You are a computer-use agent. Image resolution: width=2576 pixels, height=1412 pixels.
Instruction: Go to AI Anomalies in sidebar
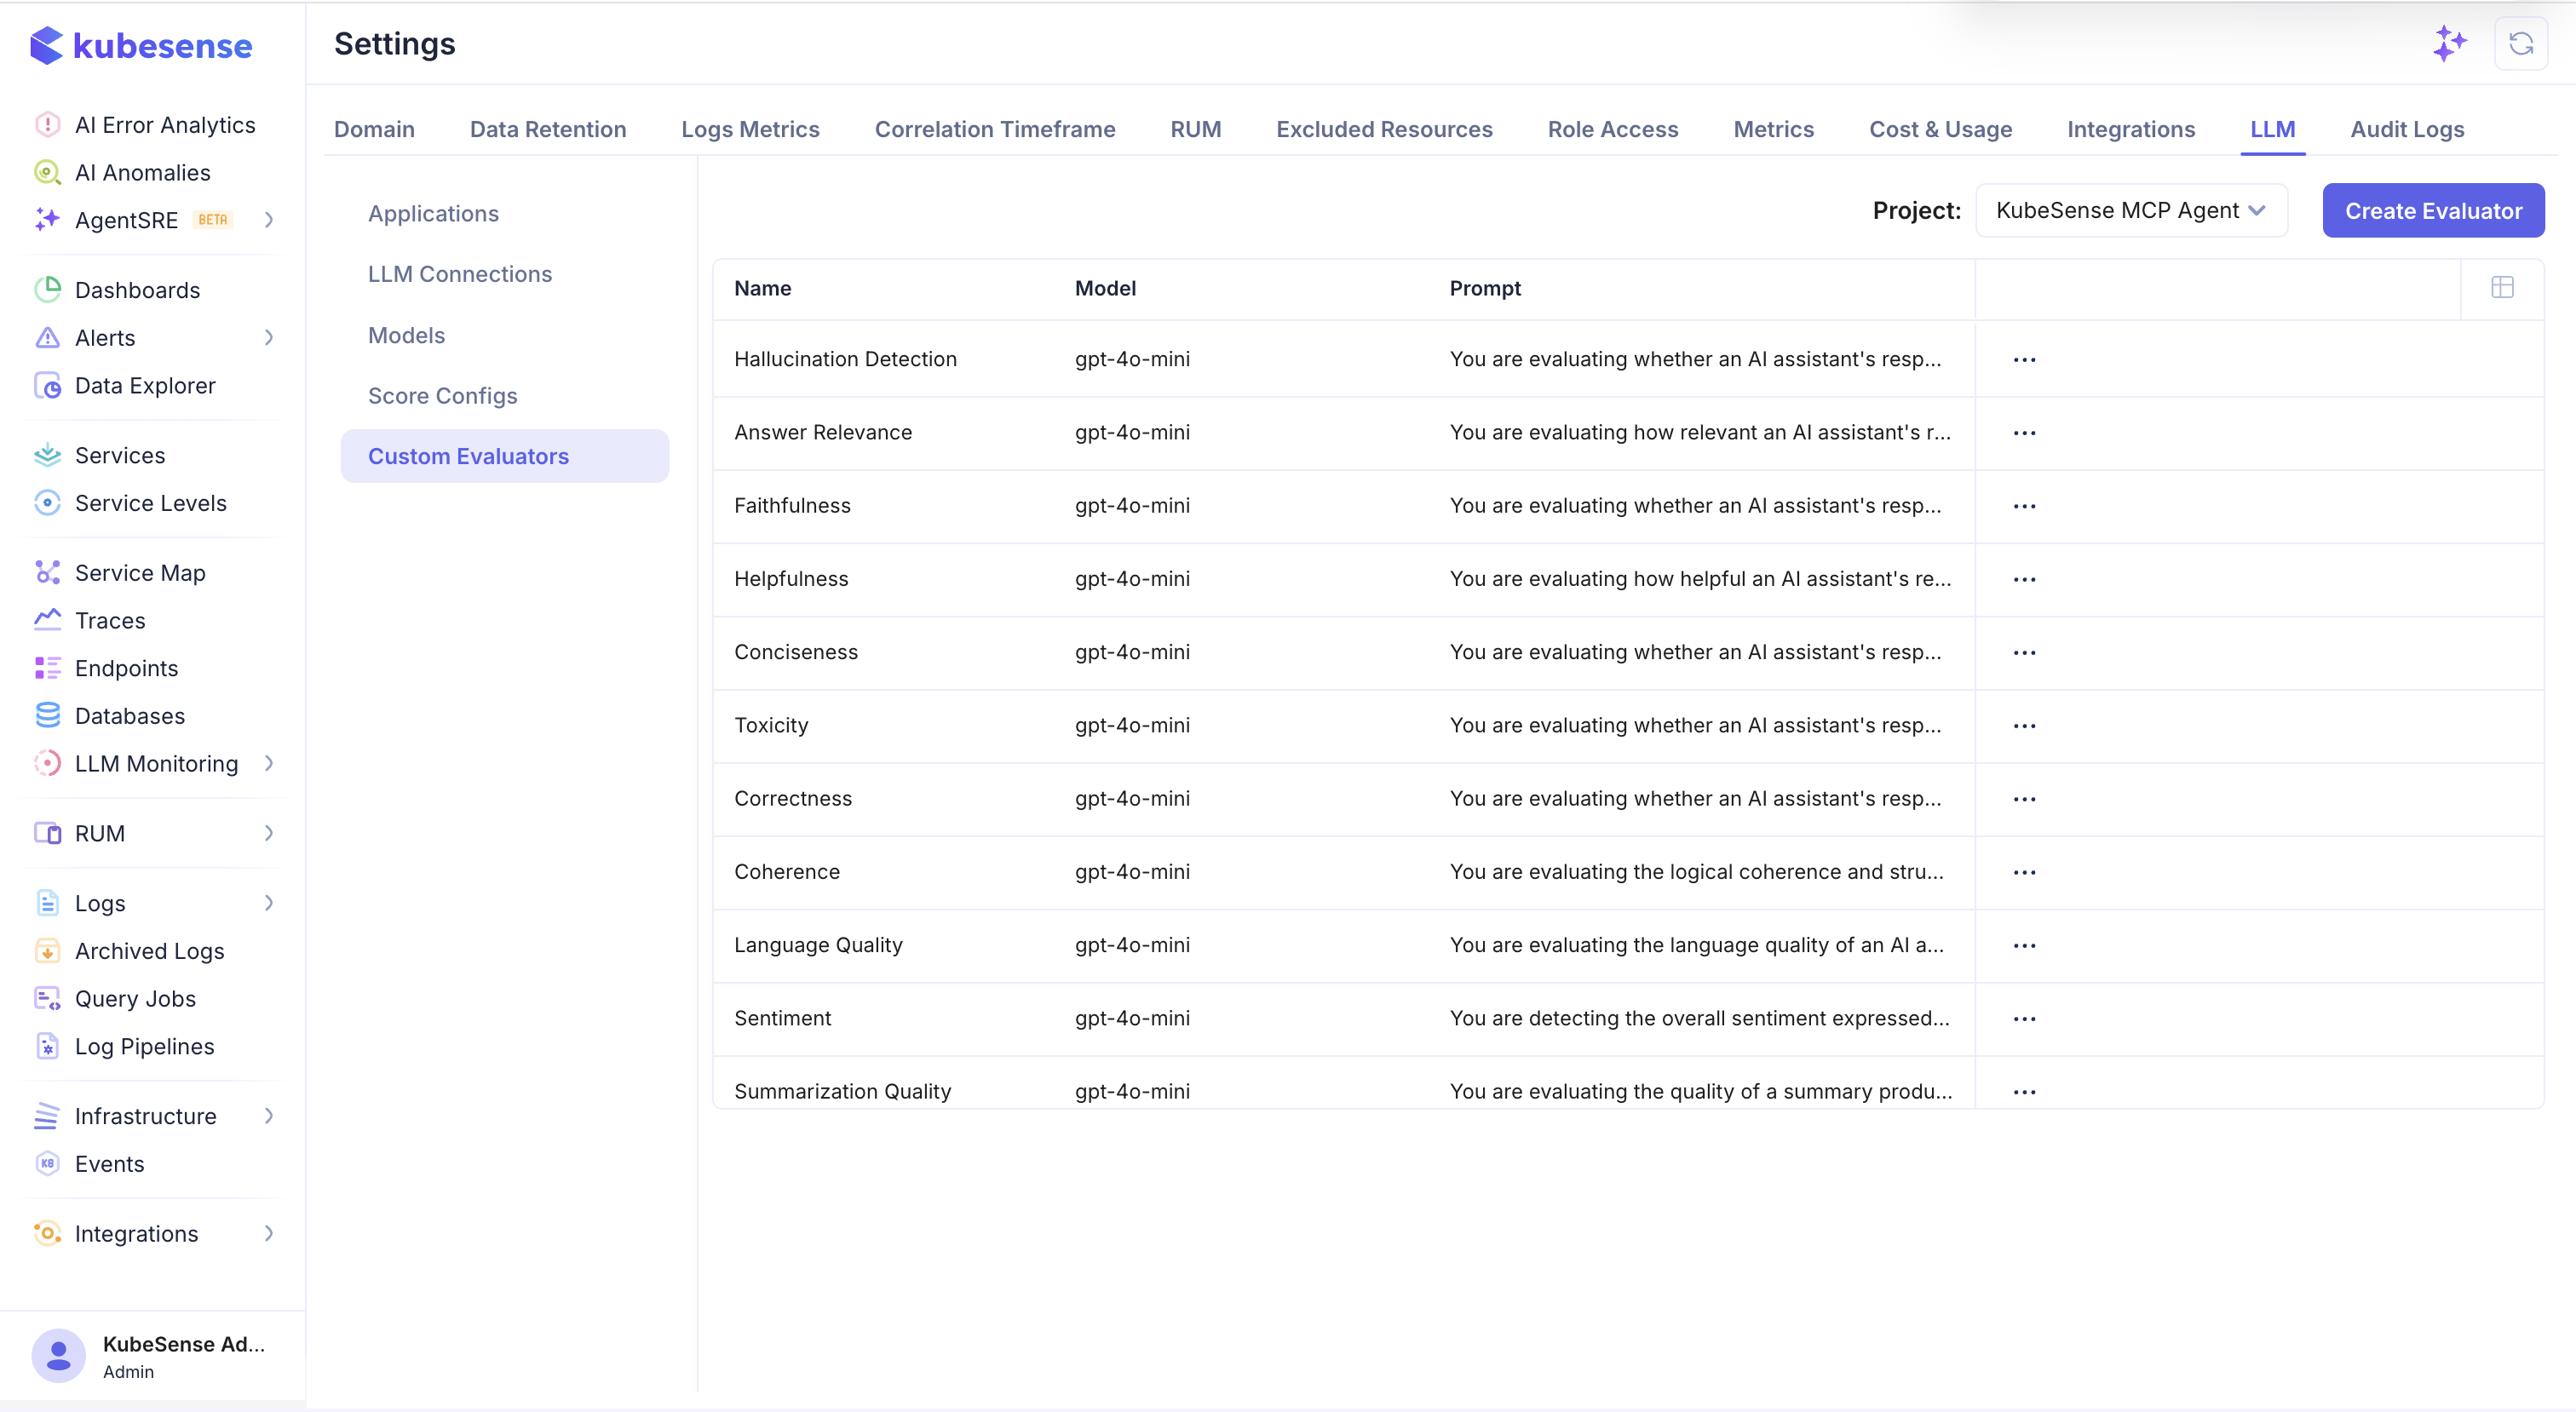pos(143,172)
